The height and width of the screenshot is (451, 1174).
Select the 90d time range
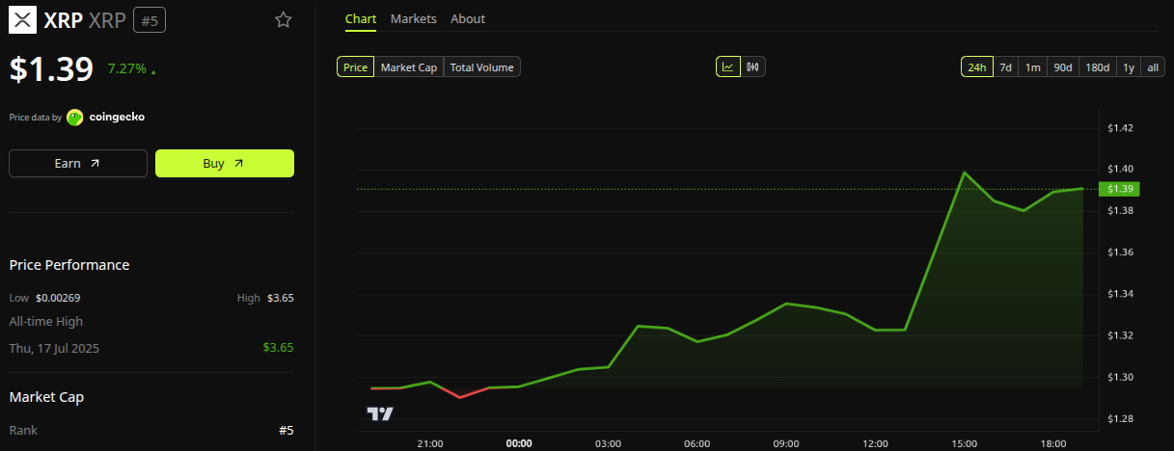pyautogui.click(x=1062, y=66)
